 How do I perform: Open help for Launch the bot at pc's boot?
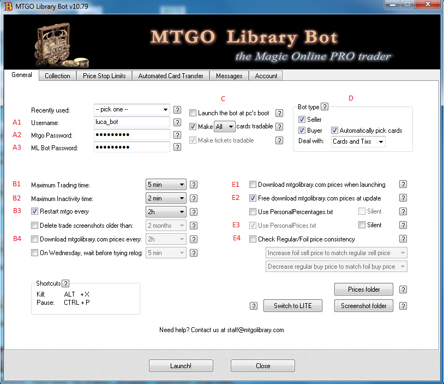(279, 113)
